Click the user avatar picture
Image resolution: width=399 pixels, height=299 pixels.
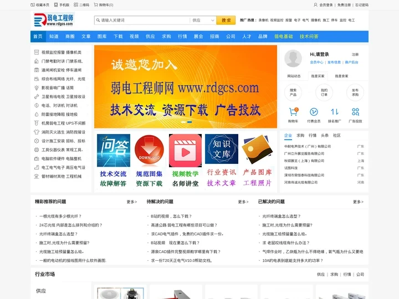293,58
